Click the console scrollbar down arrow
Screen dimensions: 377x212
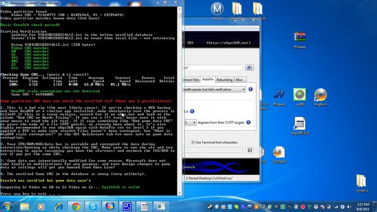pyautogui.click(x=180, y=193)
